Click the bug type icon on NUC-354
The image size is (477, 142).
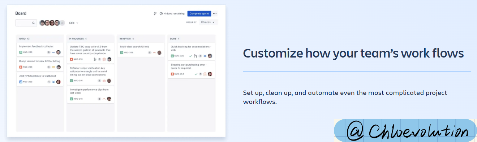coord(172,74)
